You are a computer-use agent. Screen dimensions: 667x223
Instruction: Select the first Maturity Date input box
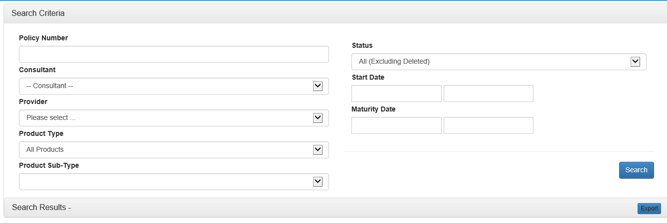point(396,125)
